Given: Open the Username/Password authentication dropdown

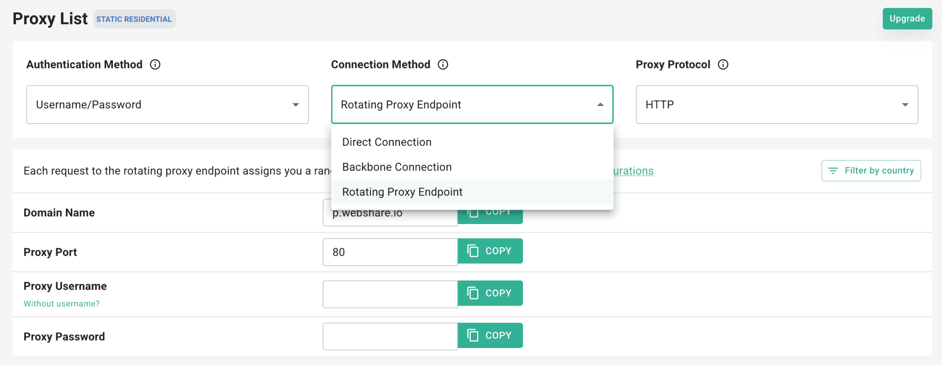Looking at the screenshot, I should [167, 104].
